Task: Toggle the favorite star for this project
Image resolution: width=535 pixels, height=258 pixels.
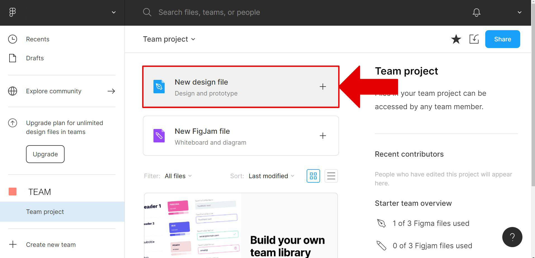Action: coord(456,39)
